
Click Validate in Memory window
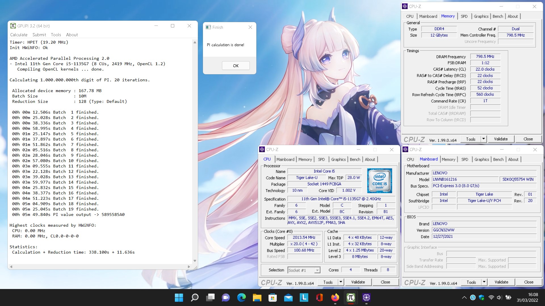(501, 139)
